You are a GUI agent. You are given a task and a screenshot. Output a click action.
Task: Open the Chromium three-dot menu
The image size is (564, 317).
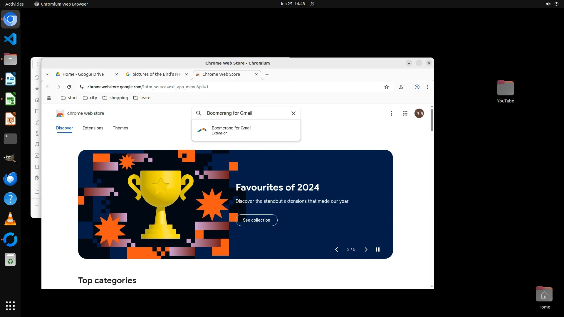pyautogui.click(x=428, y=87)
